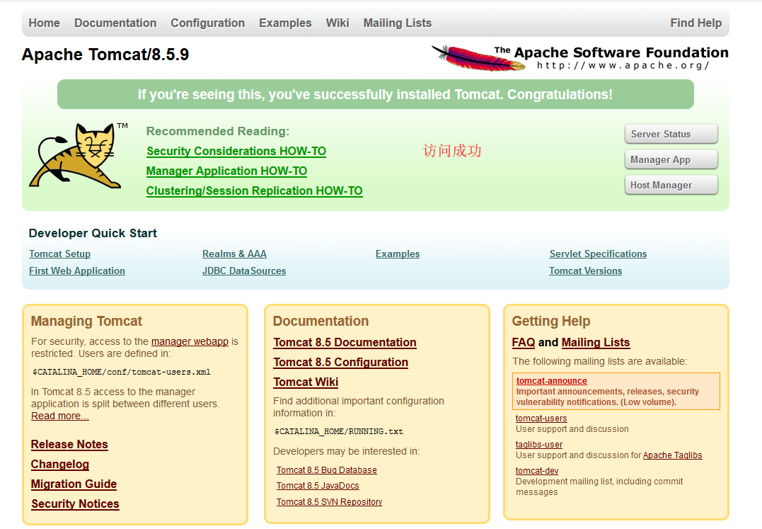Screen dimensions: 762x529
Task: Open Tomcat 8.5 JavaDocs link
Action: pyautogui.click(x=318, y=486)
